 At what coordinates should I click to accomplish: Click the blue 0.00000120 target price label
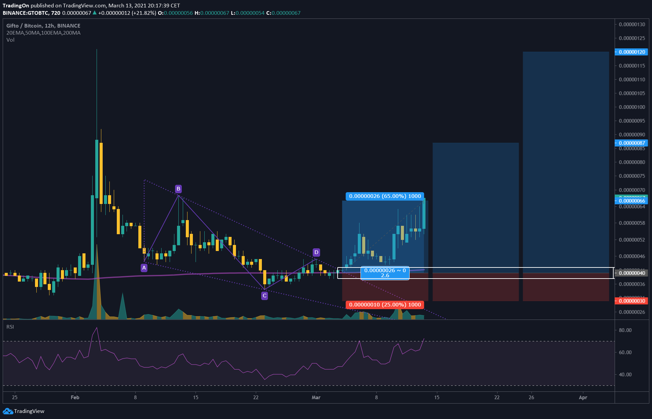click(x=631, y=52)
